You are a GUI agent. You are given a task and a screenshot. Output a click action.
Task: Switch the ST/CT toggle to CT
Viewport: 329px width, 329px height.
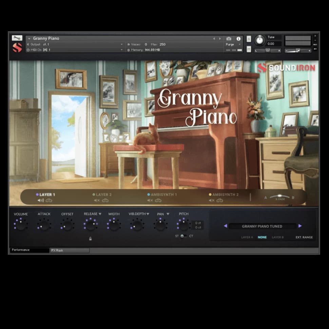click(187, 237)
